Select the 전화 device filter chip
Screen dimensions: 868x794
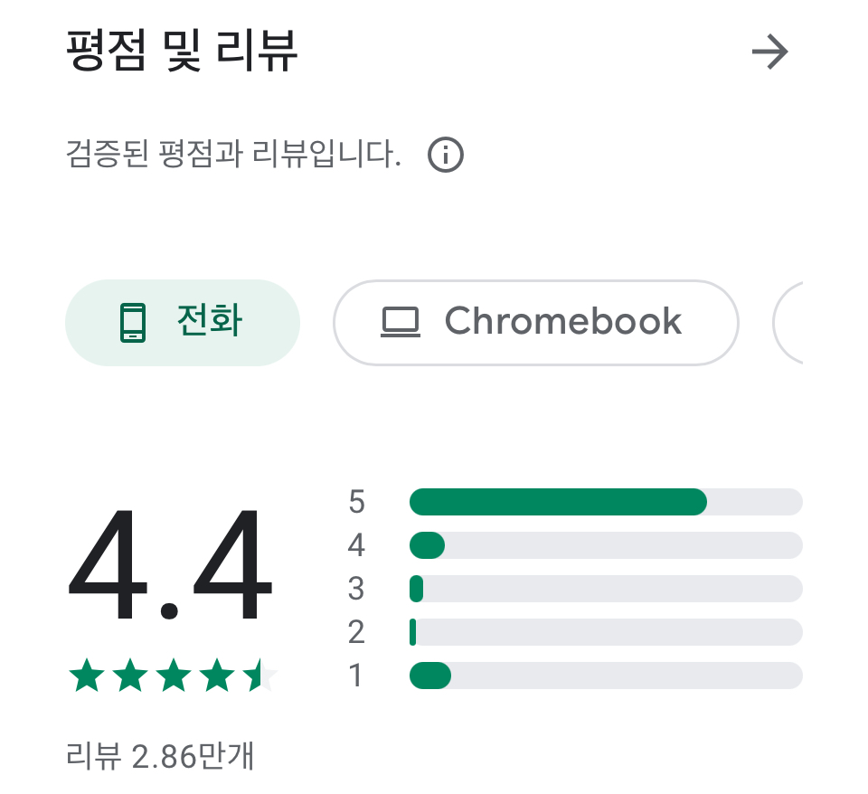[183, 322]
